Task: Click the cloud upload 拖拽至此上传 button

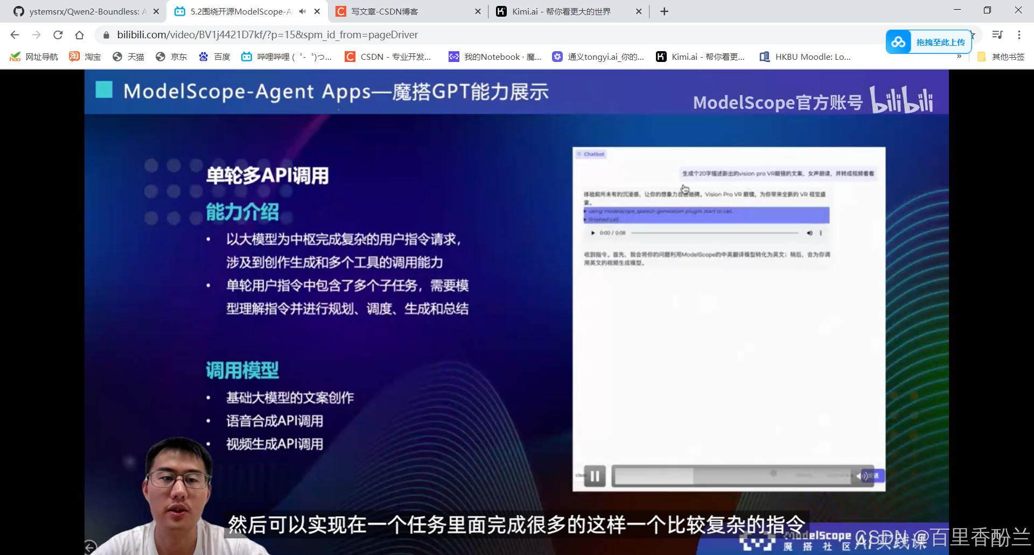Action: point(928,42)
